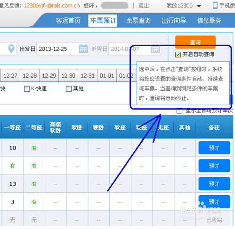Click the location pin icon in station field
This screenshot has width=235, height=229.
(x=11, y=48)
